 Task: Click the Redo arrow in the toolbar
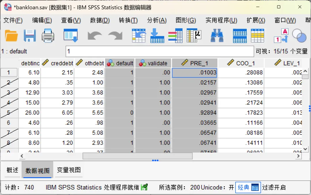coord(115,36)
